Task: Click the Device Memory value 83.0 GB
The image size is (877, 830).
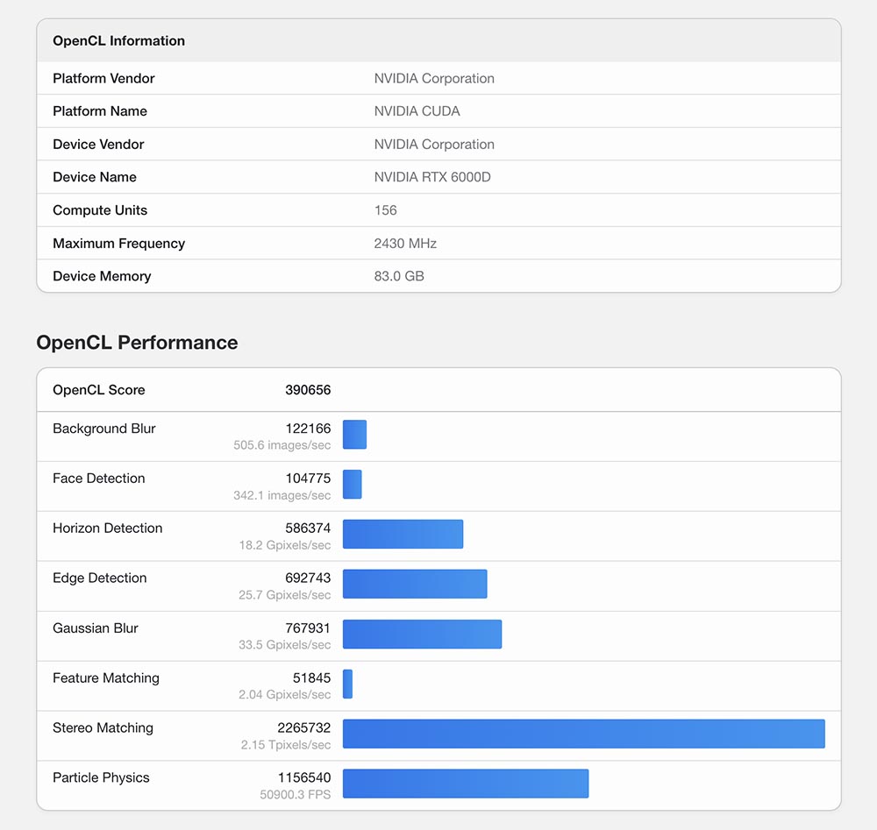Action: pos(399,276)
